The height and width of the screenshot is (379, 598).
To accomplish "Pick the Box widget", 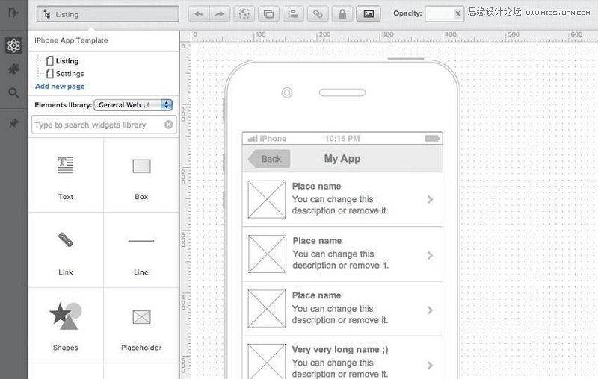I will point(141,175).
